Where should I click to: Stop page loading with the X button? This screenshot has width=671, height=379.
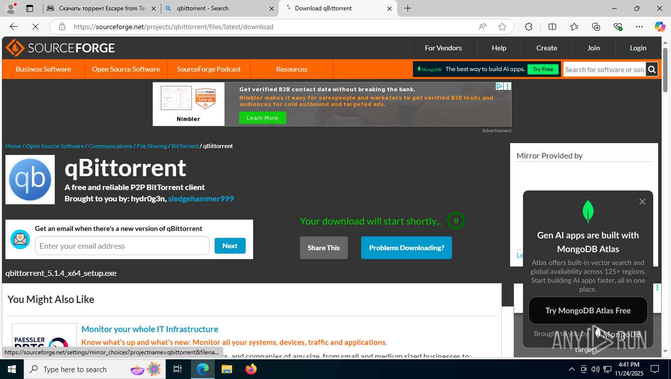coord(36,27)
